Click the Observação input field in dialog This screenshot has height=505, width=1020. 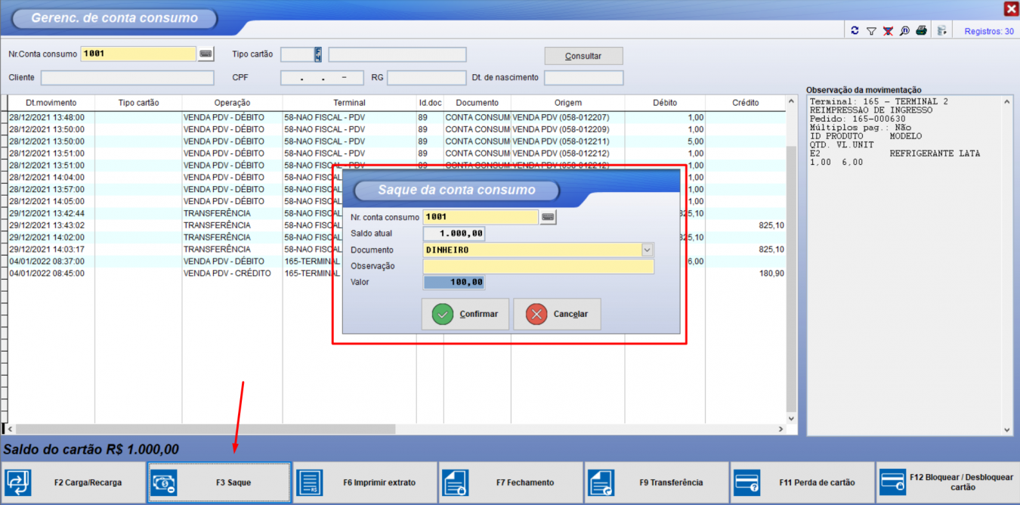[x=538, y=266]
